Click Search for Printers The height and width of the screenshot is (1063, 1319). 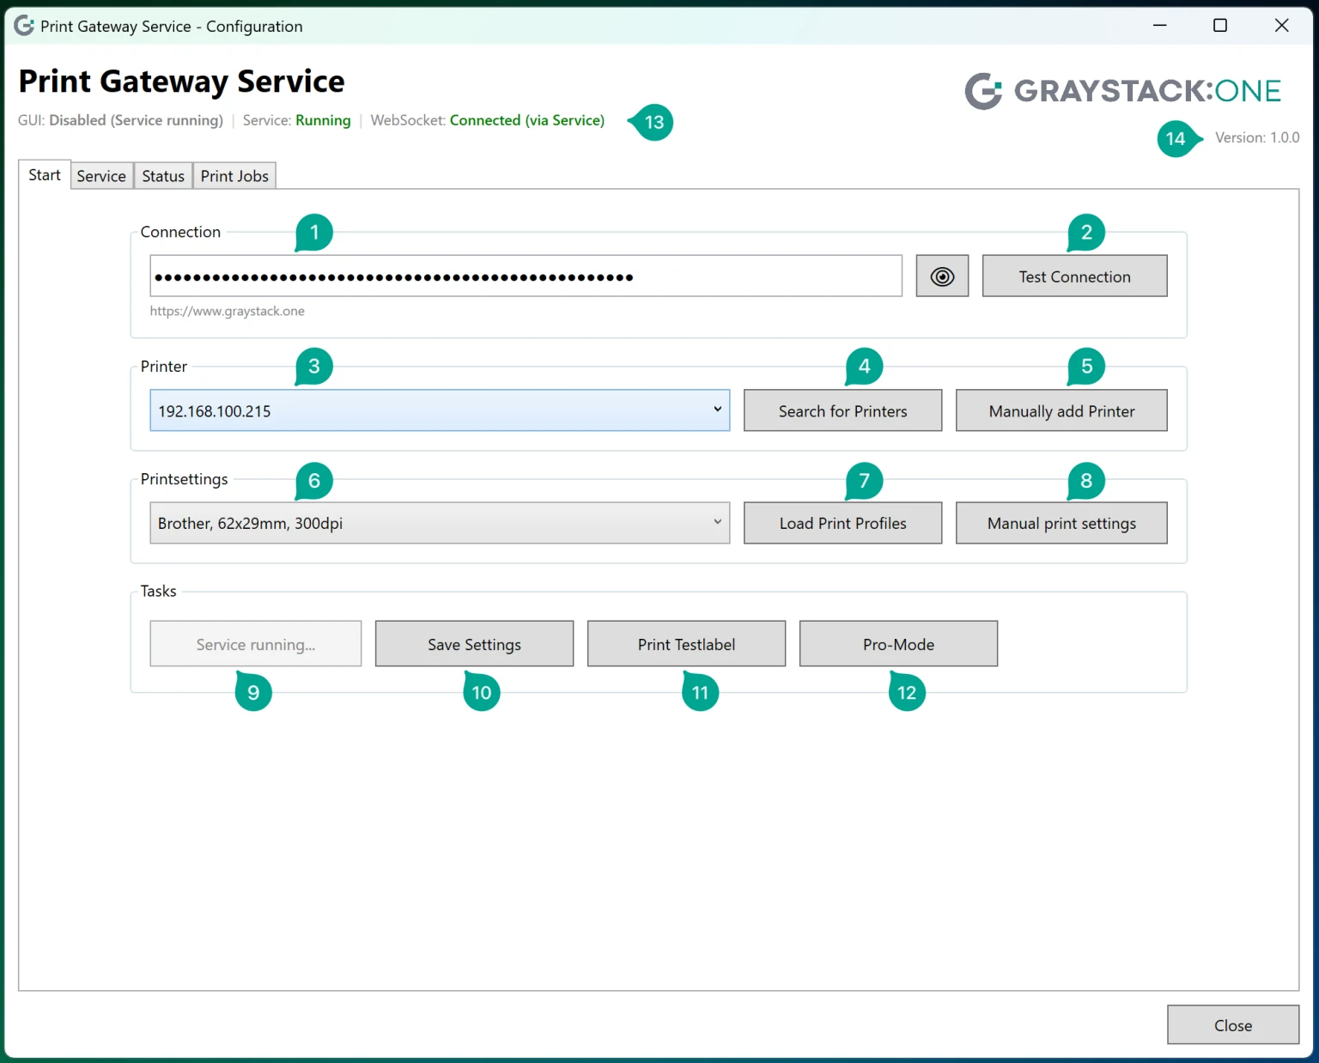(842, 410)
